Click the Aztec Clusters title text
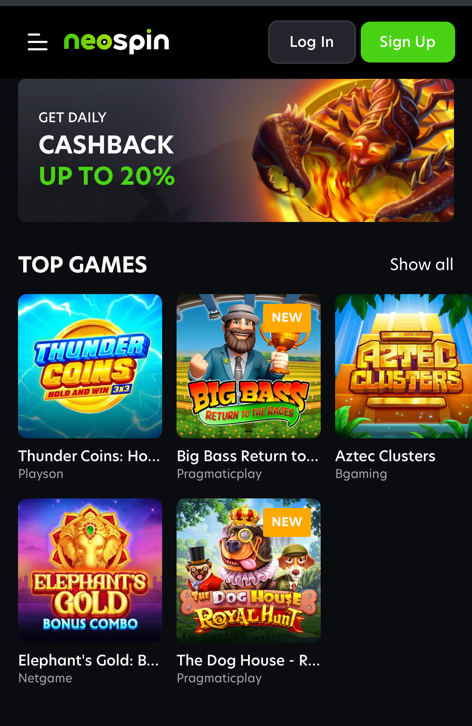 pos(385,456)
